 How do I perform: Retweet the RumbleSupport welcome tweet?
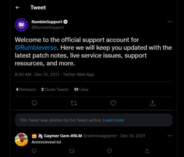(74, 103)
